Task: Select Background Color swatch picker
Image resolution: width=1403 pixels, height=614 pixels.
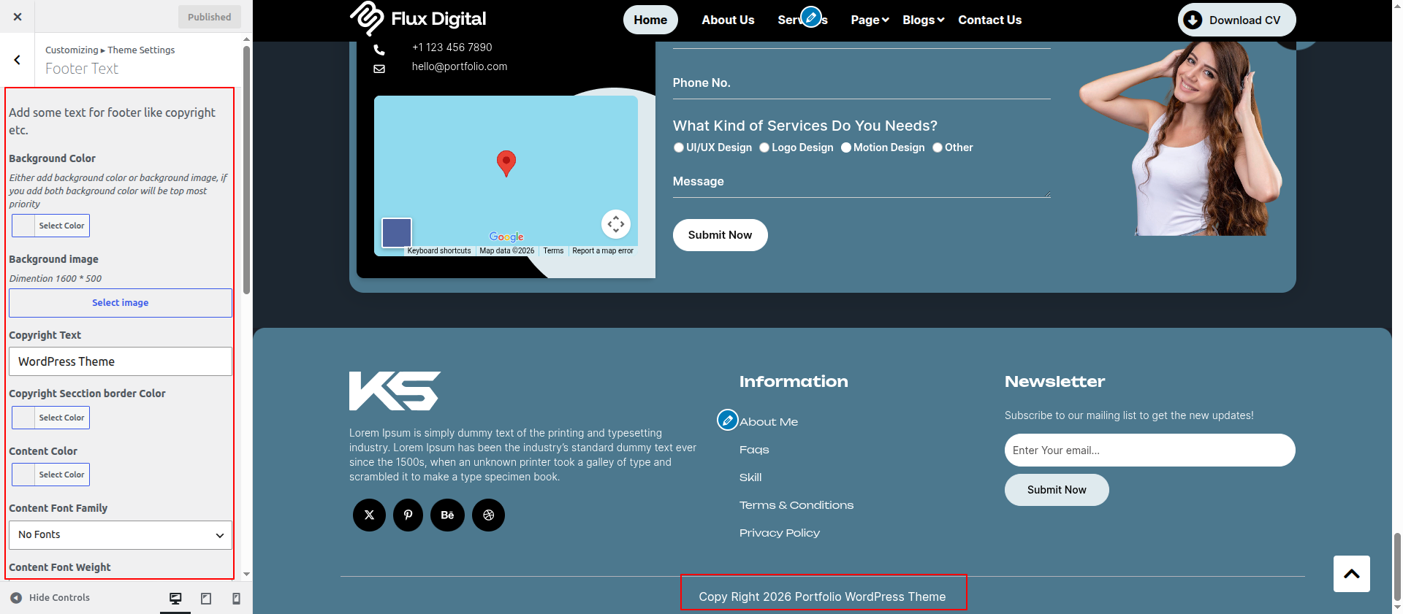Action: tap(50, 226)
